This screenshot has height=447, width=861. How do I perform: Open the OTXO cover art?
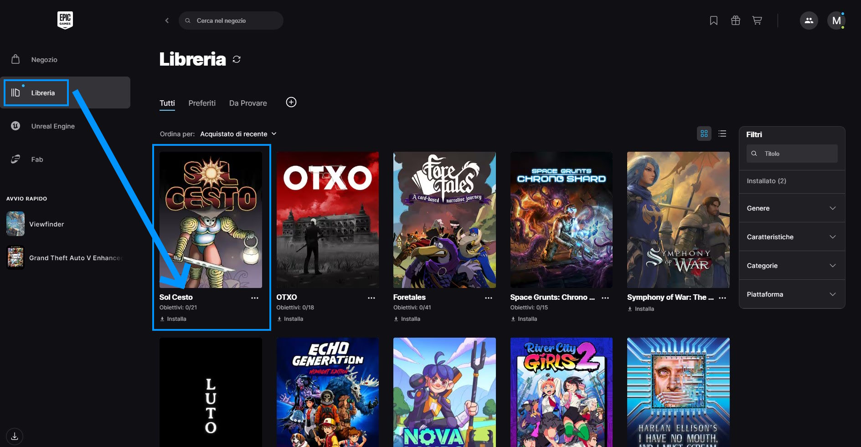coord(328,220)
